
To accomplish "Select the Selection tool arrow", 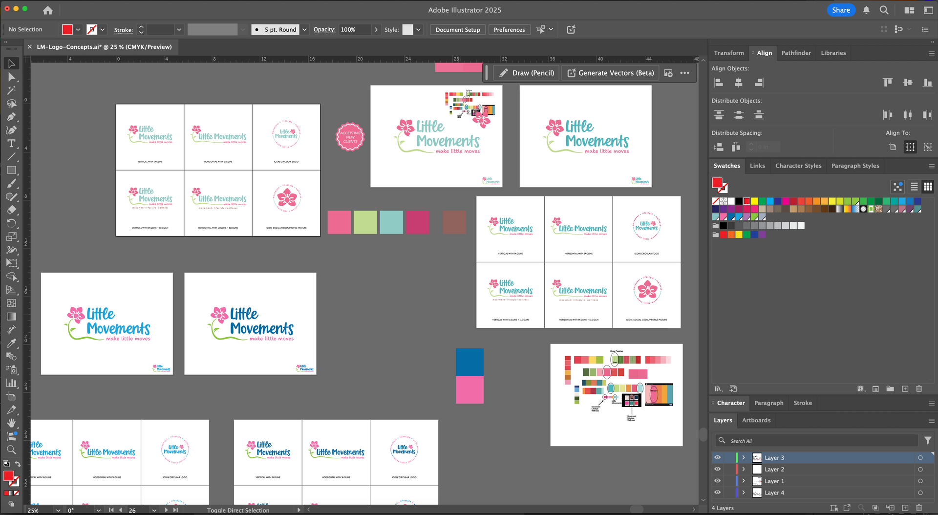I will [11, 64].
